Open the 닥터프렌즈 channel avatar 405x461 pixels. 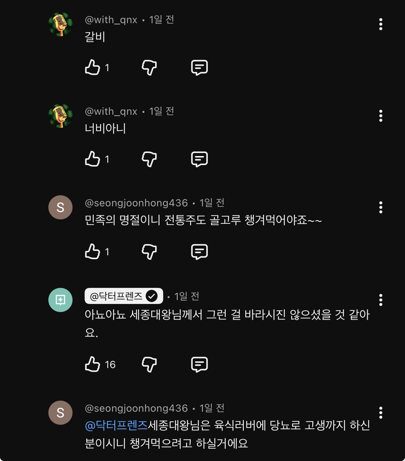click(x=60, y=300)
